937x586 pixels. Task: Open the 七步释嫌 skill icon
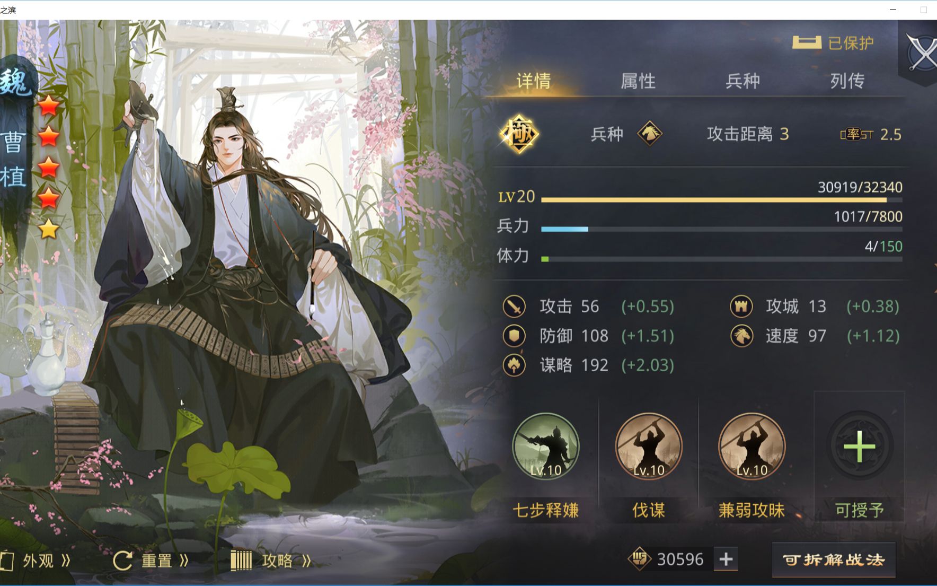pyautogui.click(x=546, y=447)
